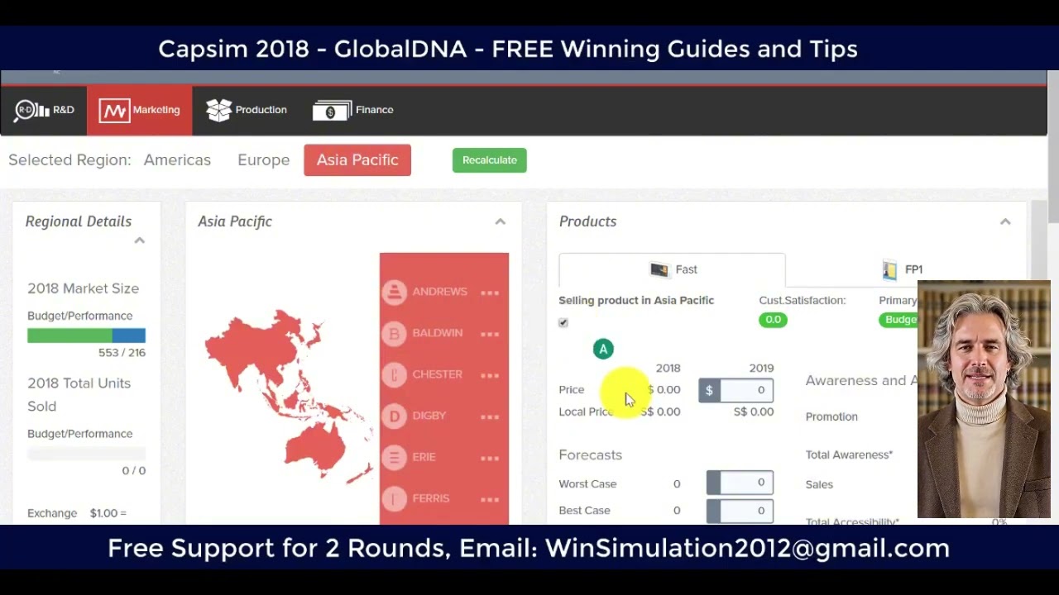Screen dimensions: 1059x595
Task: Collapse the Products panel
Action: coord(1005,221)
